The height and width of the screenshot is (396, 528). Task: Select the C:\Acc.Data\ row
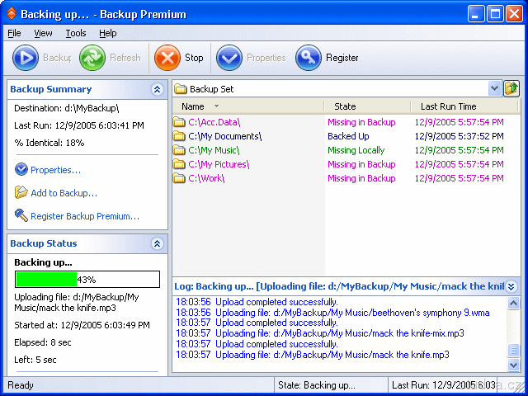point(346,122)
